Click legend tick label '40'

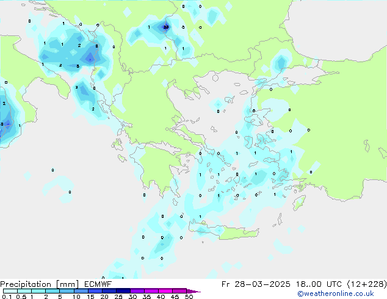tap(161, 297)
